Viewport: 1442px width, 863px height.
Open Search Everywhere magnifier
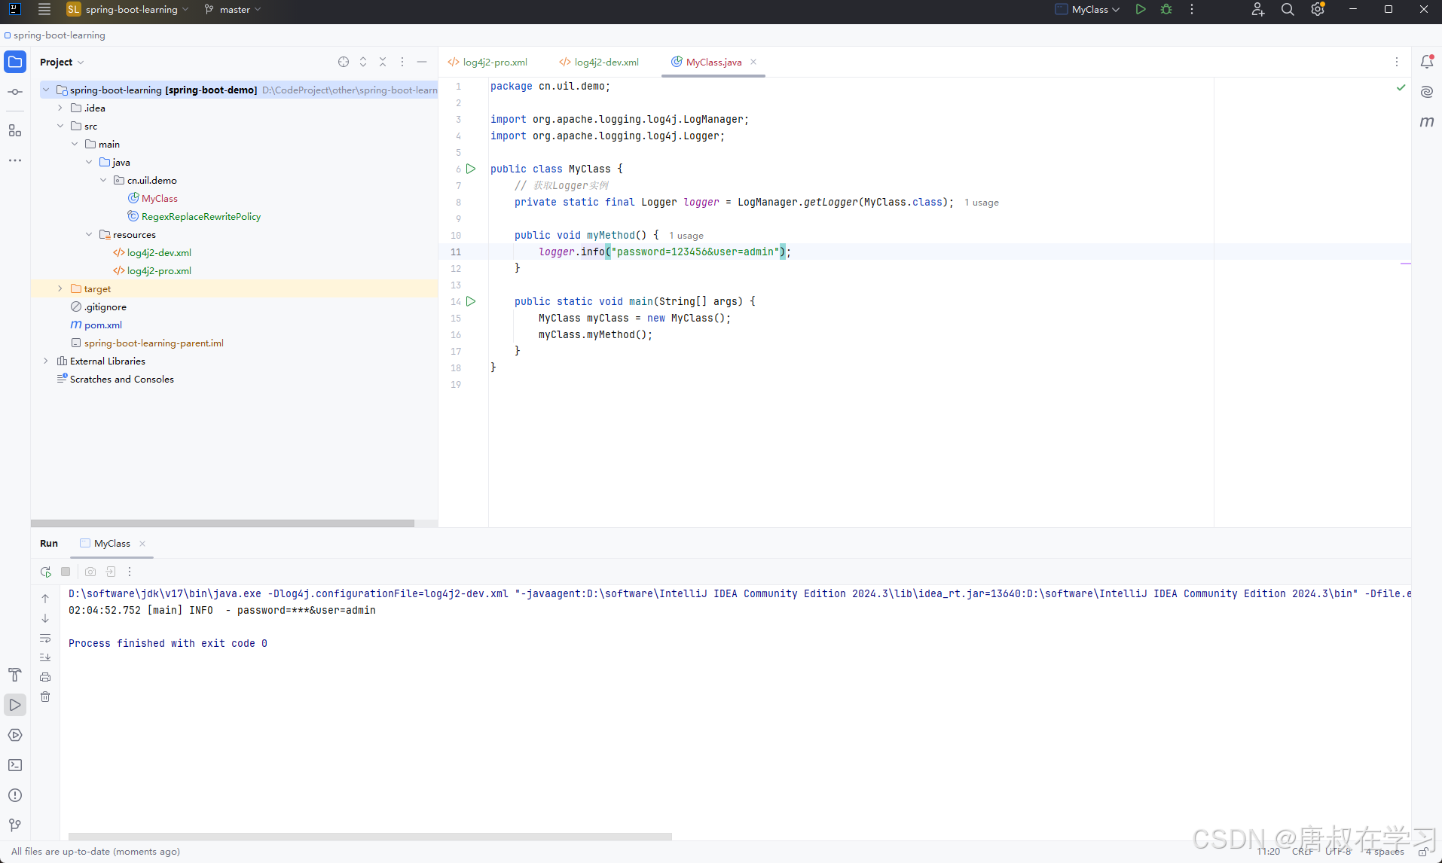(1288, 10)
